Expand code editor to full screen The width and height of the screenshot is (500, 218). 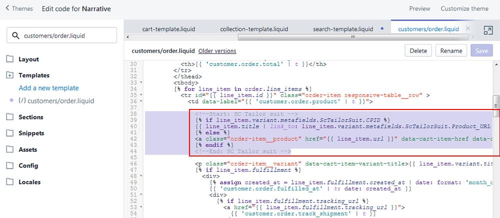(x=488, y=30)
